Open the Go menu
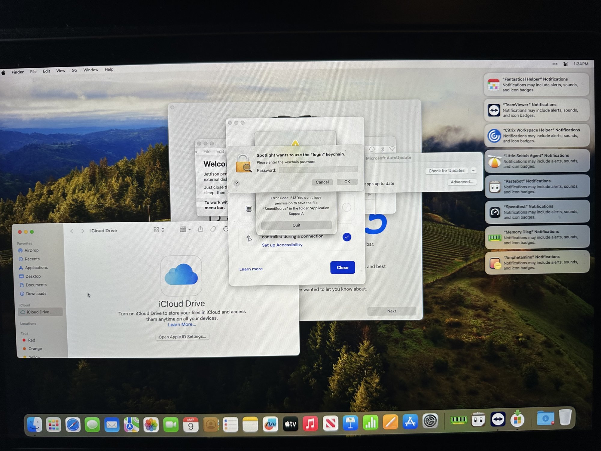Screen dimensions: 601x451 74,70
